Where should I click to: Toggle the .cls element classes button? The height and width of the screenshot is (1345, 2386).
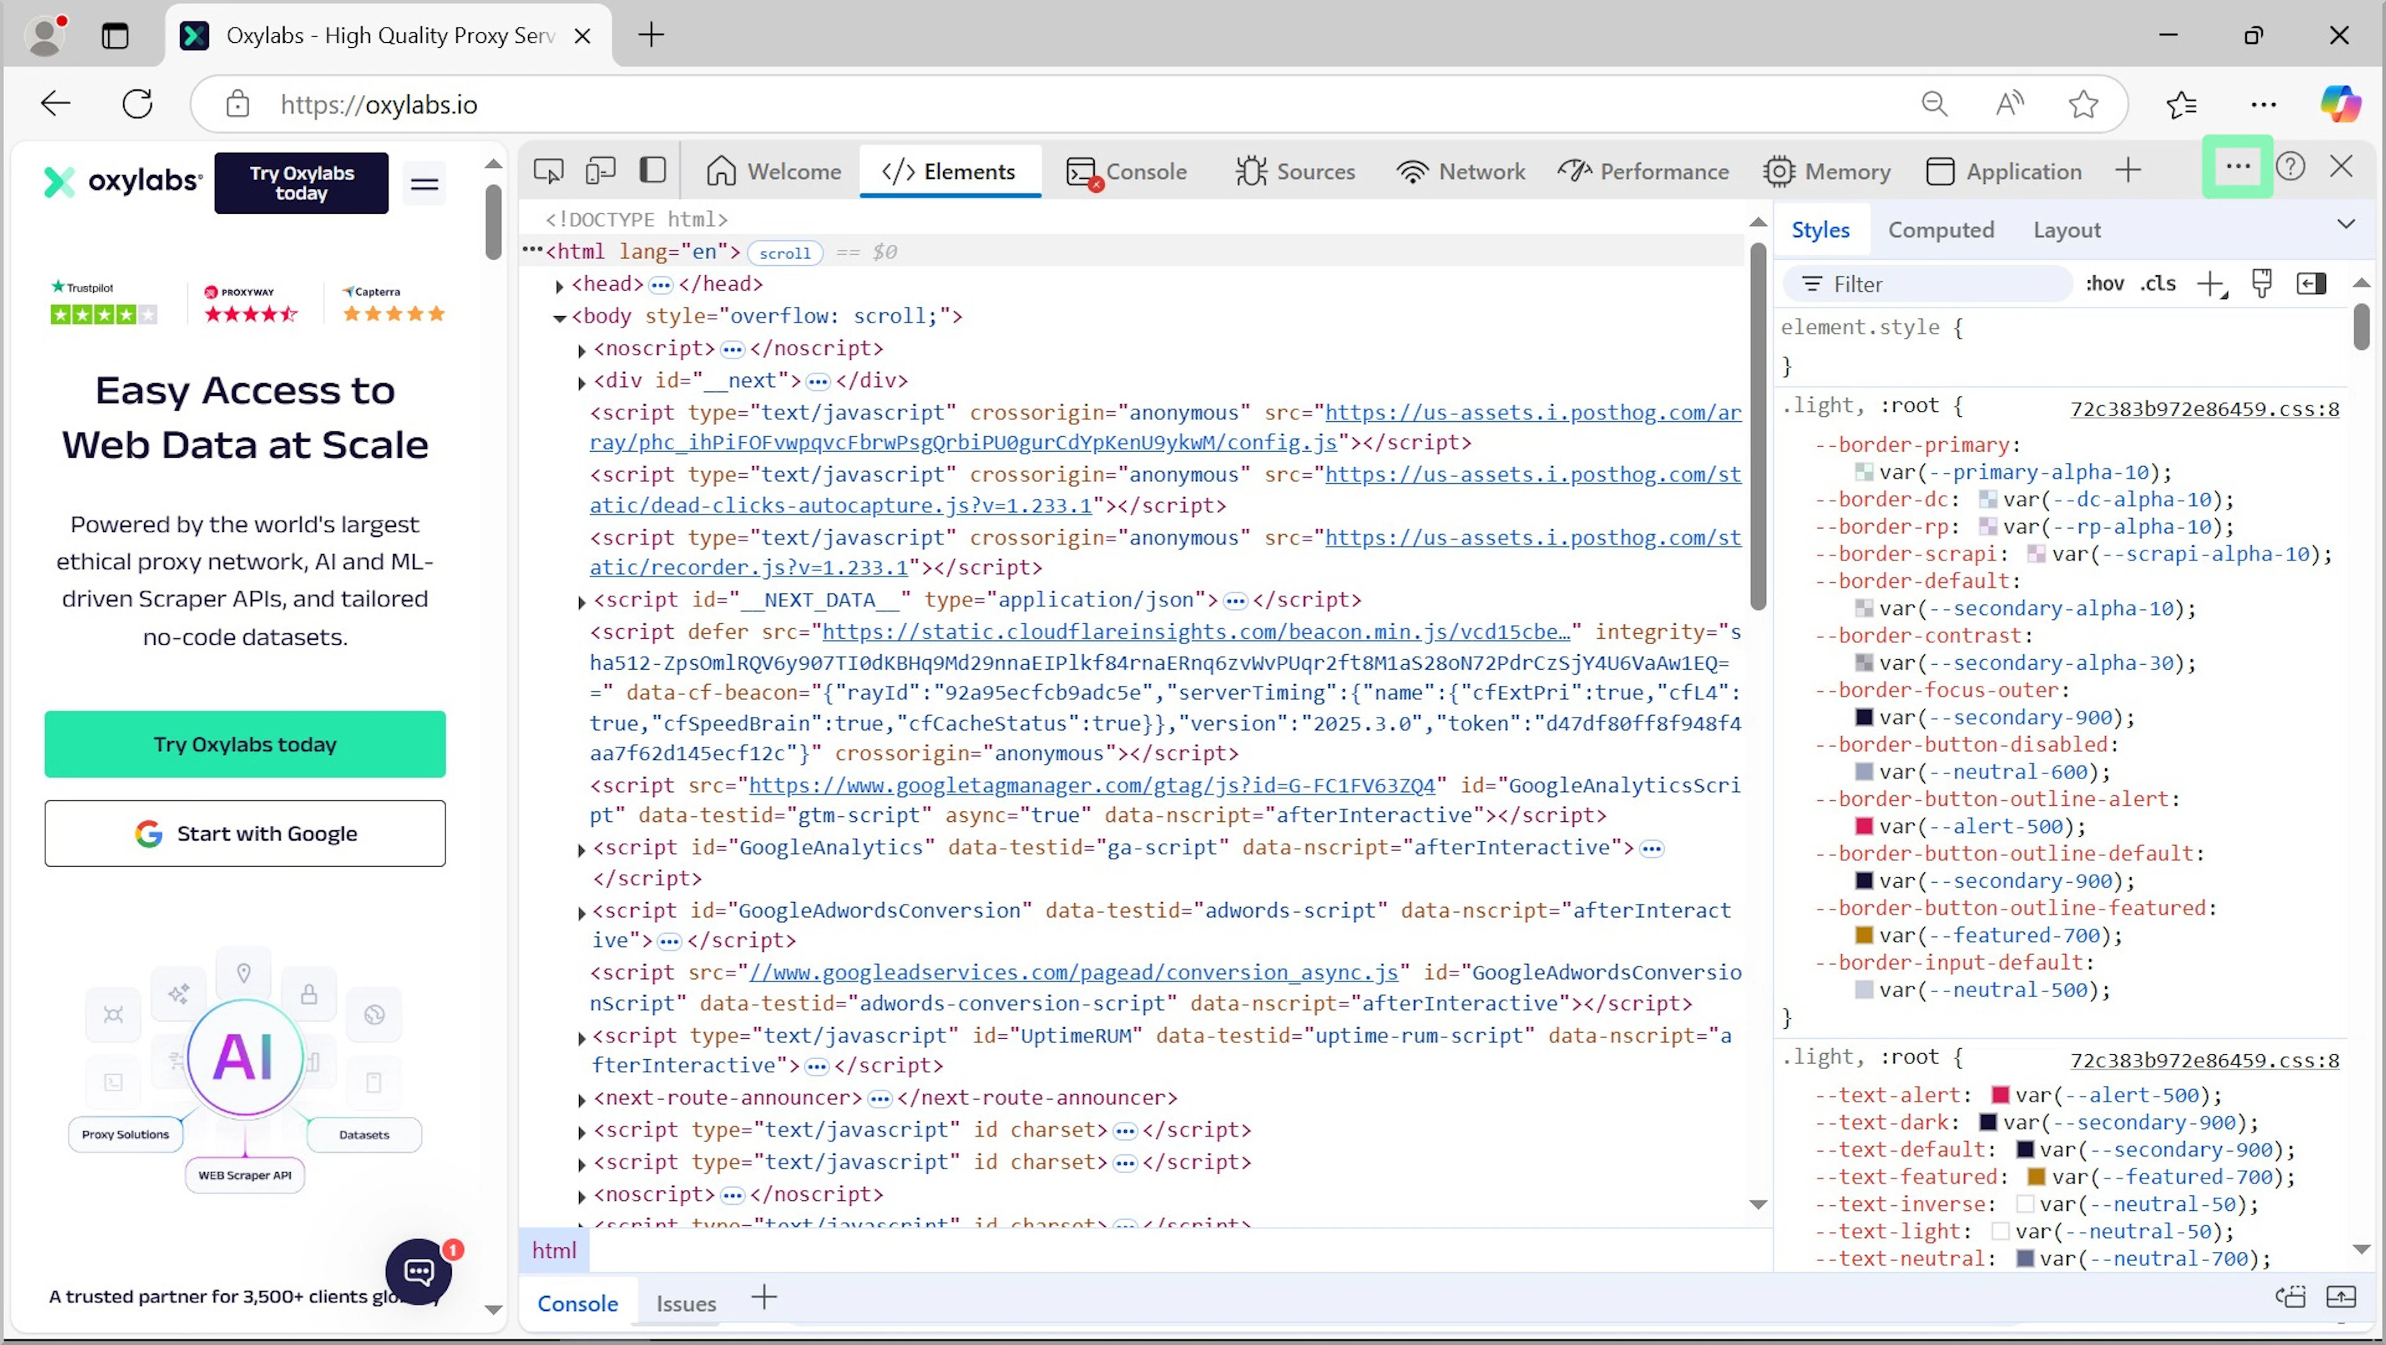tap(2158, 283)
